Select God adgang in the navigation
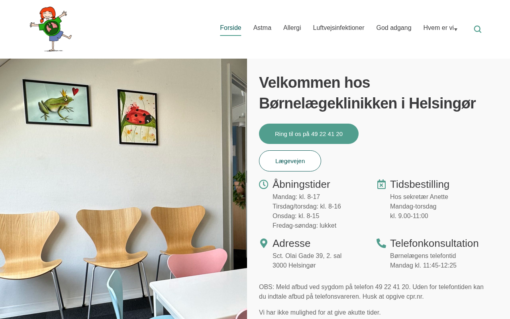510x319 pixels. point(394,28)
